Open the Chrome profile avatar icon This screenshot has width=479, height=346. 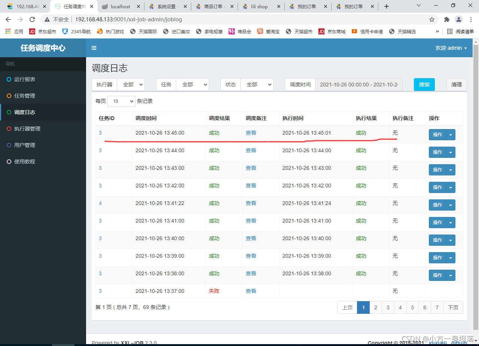[x=458, y=19]
